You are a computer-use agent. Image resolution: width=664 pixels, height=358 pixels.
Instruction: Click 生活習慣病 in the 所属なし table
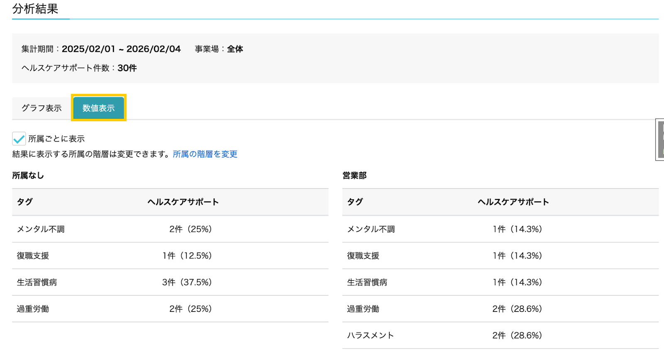[37, 282]
